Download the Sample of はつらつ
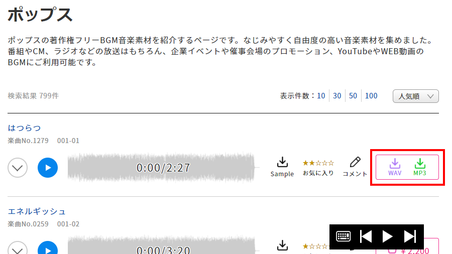 coord(282,167)
